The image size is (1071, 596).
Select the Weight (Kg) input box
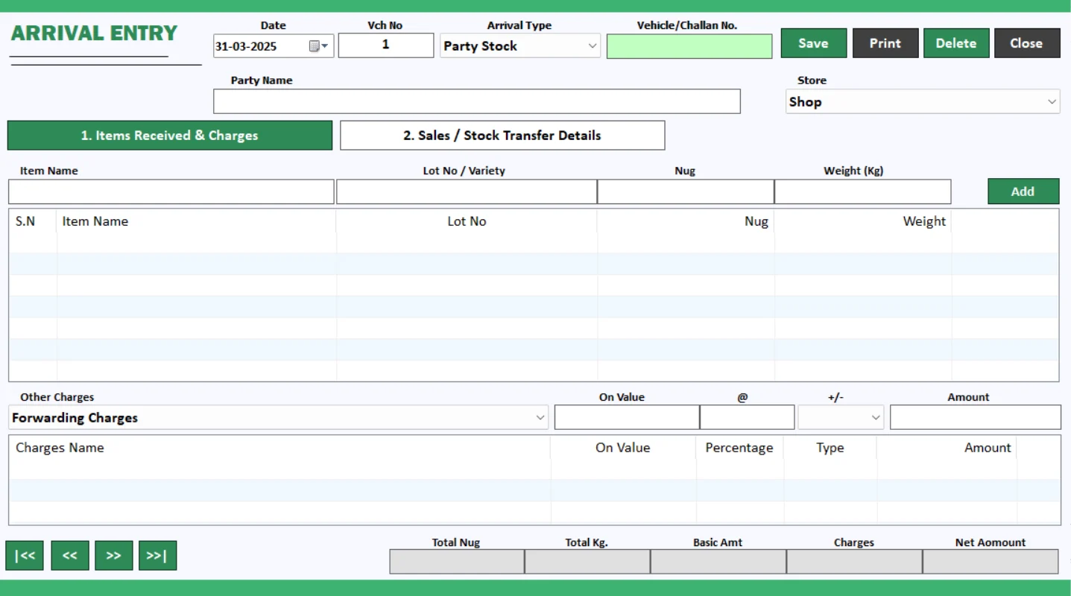pyautogui.click(x=863, y=191)
